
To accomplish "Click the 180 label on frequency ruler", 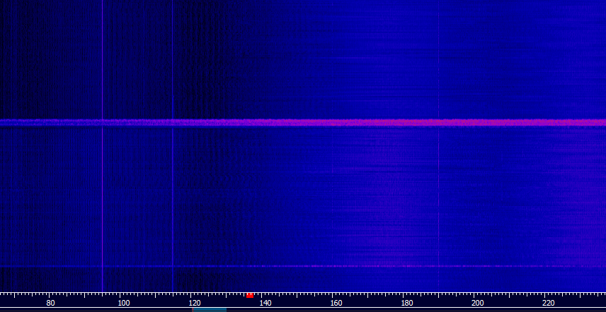I will click(x=407, y=303).
